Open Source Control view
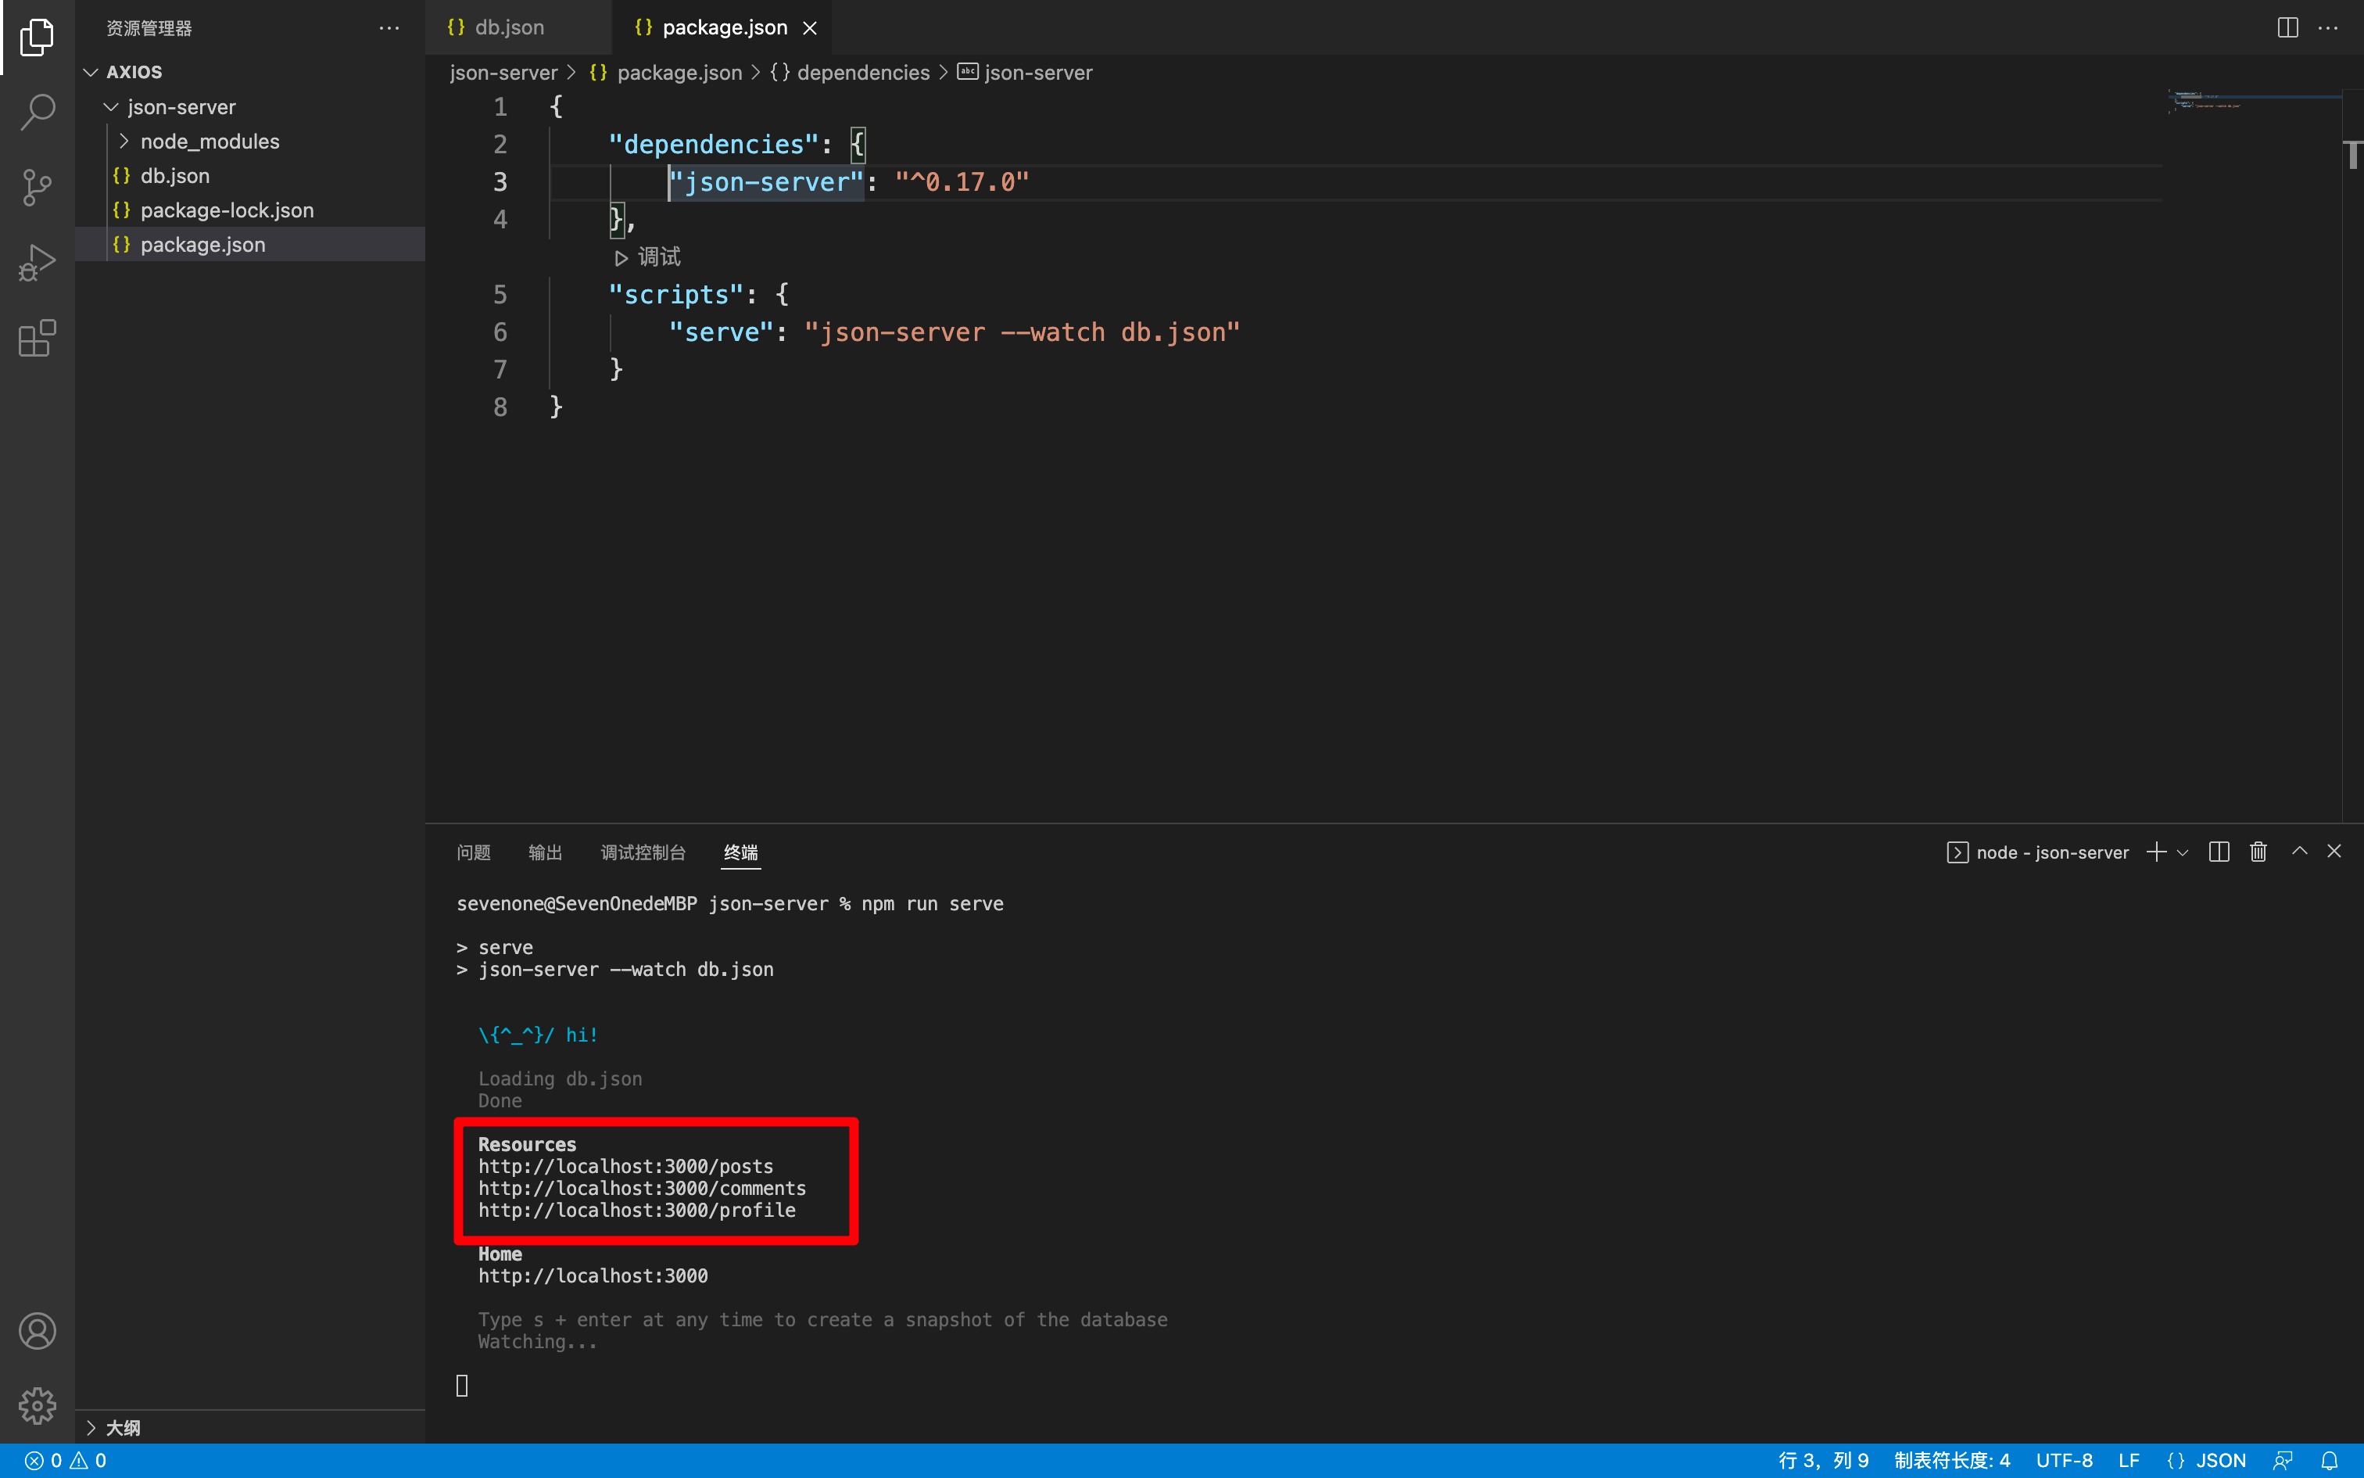Screen dimensions: 2364x1478 tap(37, 187)
